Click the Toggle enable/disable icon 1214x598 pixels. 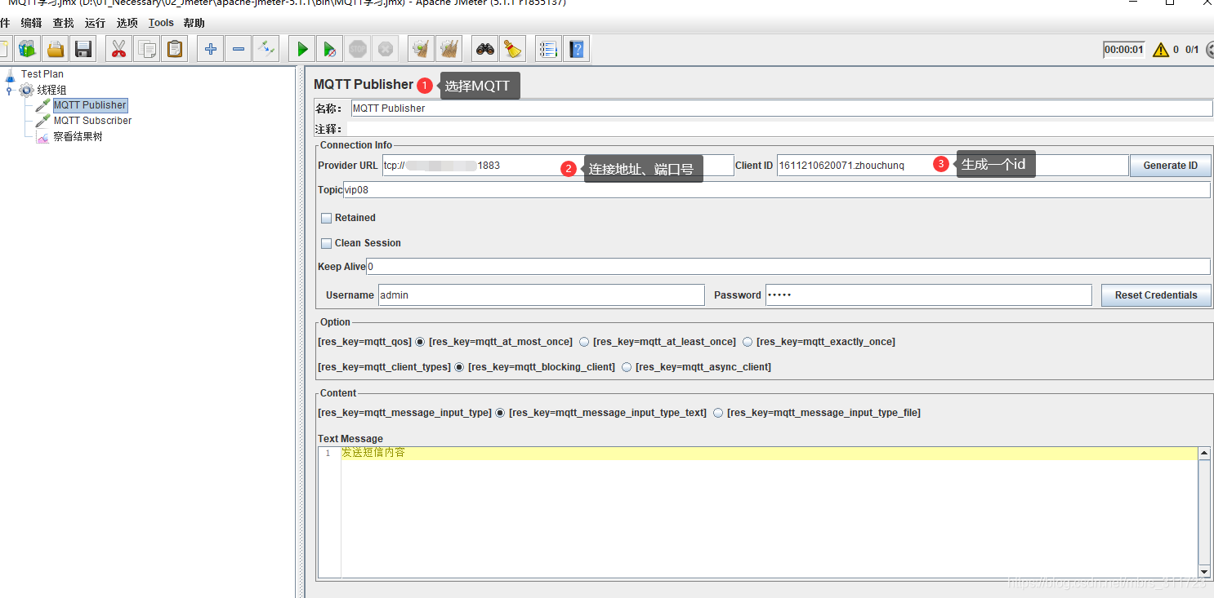tap(266, 49)
